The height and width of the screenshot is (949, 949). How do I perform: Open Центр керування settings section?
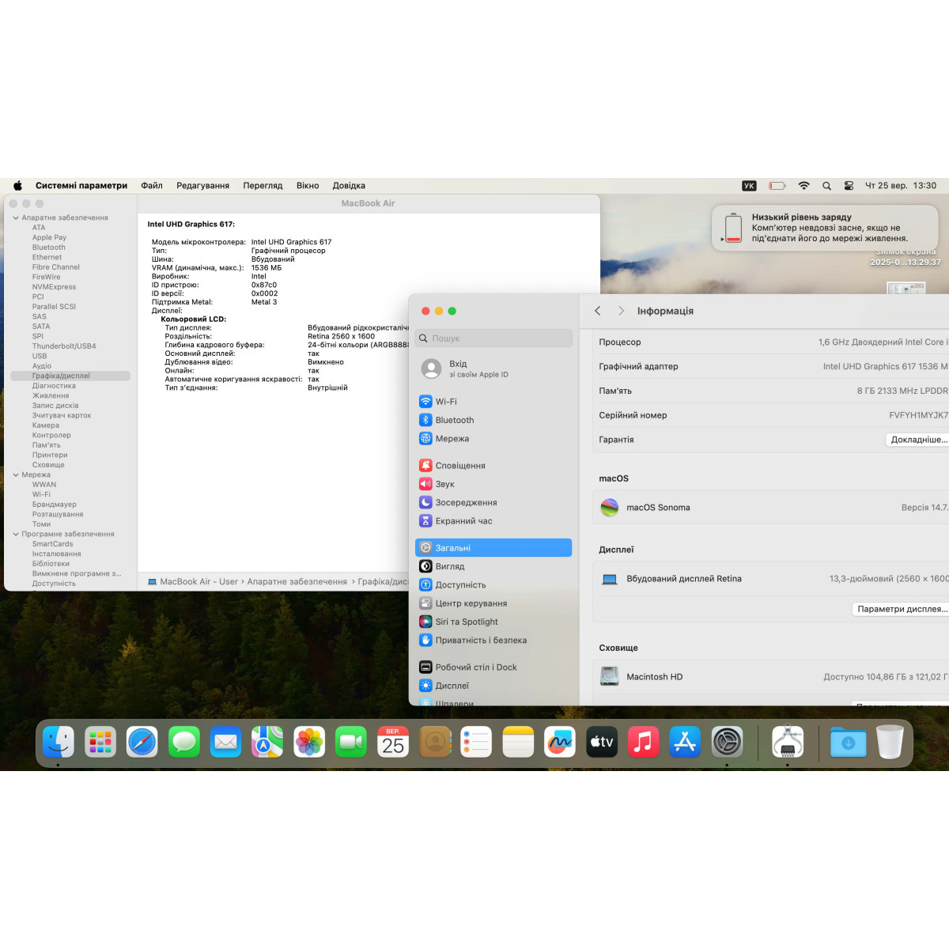[493, 603]
